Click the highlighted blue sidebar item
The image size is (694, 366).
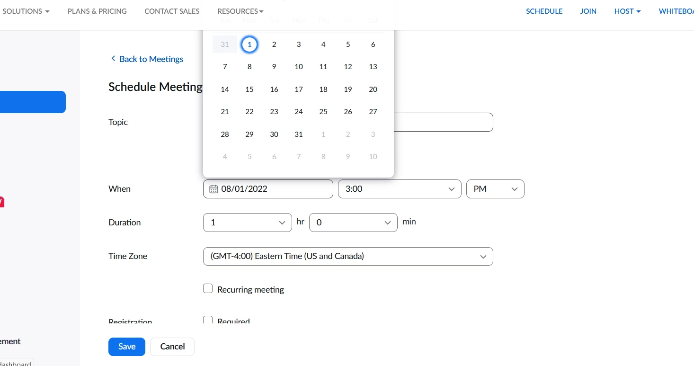point(33,102)
